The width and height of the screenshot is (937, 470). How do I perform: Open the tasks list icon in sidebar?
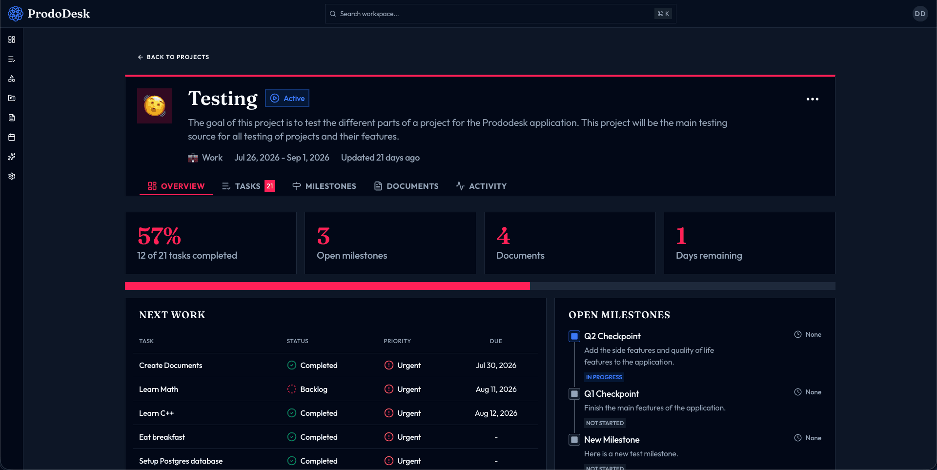point(12,59)
